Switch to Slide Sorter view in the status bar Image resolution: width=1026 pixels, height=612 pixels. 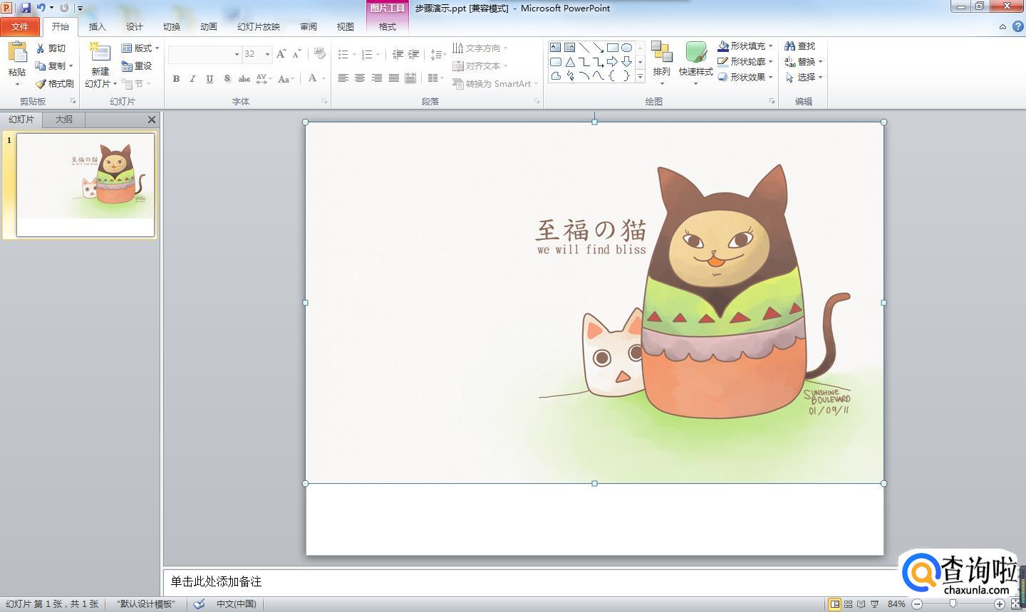[848, 604]
